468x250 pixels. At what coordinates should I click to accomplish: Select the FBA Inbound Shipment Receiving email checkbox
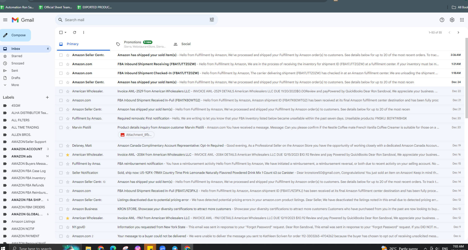click(61, 64)
